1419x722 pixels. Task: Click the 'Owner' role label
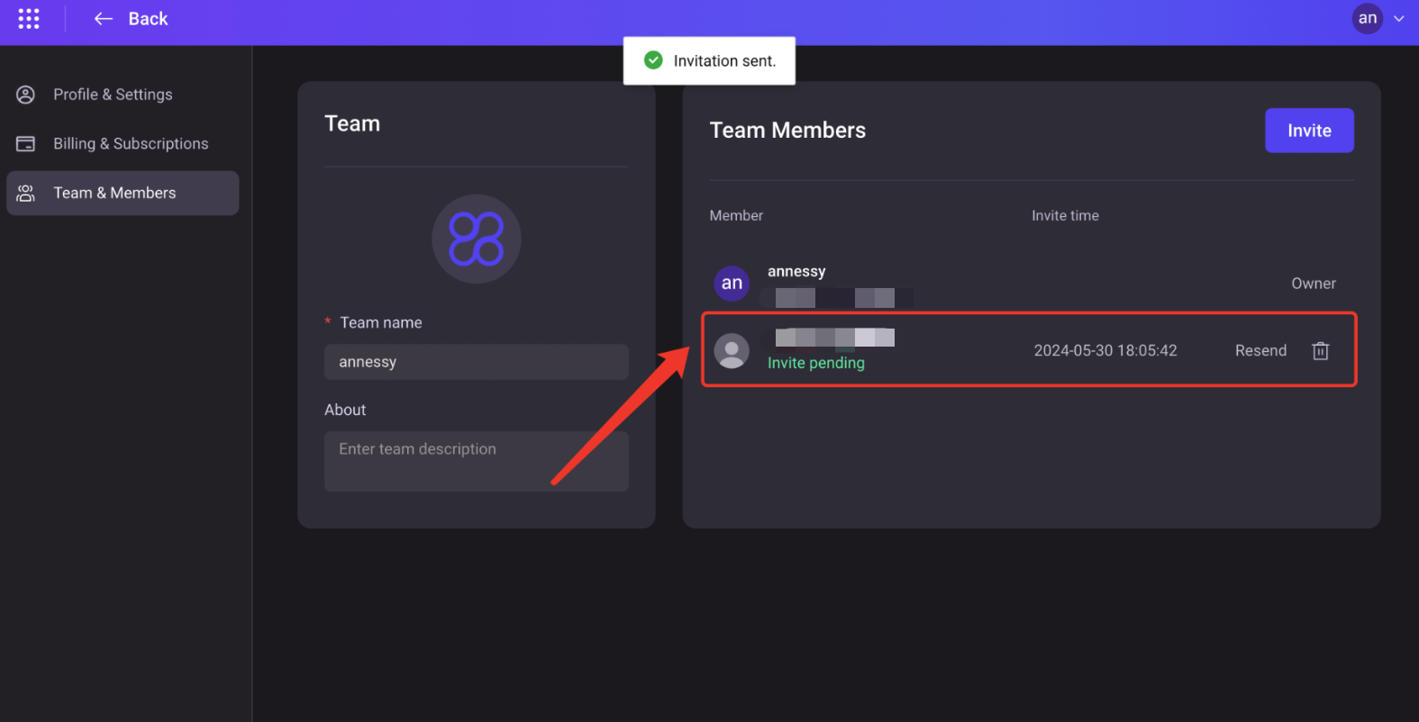[1314, 284]
